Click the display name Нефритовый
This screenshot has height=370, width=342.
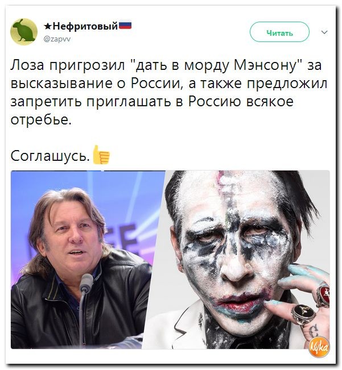85,26
